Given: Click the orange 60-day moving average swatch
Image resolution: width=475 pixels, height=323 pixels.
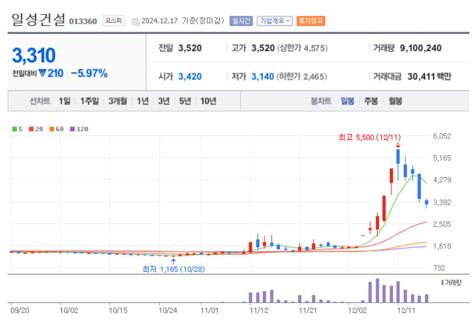Looking at the screenshot, I should pyautogui.click(x=52, y=129).
